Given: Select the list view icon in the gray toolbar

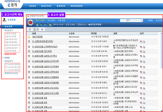Looking at the screenshot, I should tap(34, 30).
